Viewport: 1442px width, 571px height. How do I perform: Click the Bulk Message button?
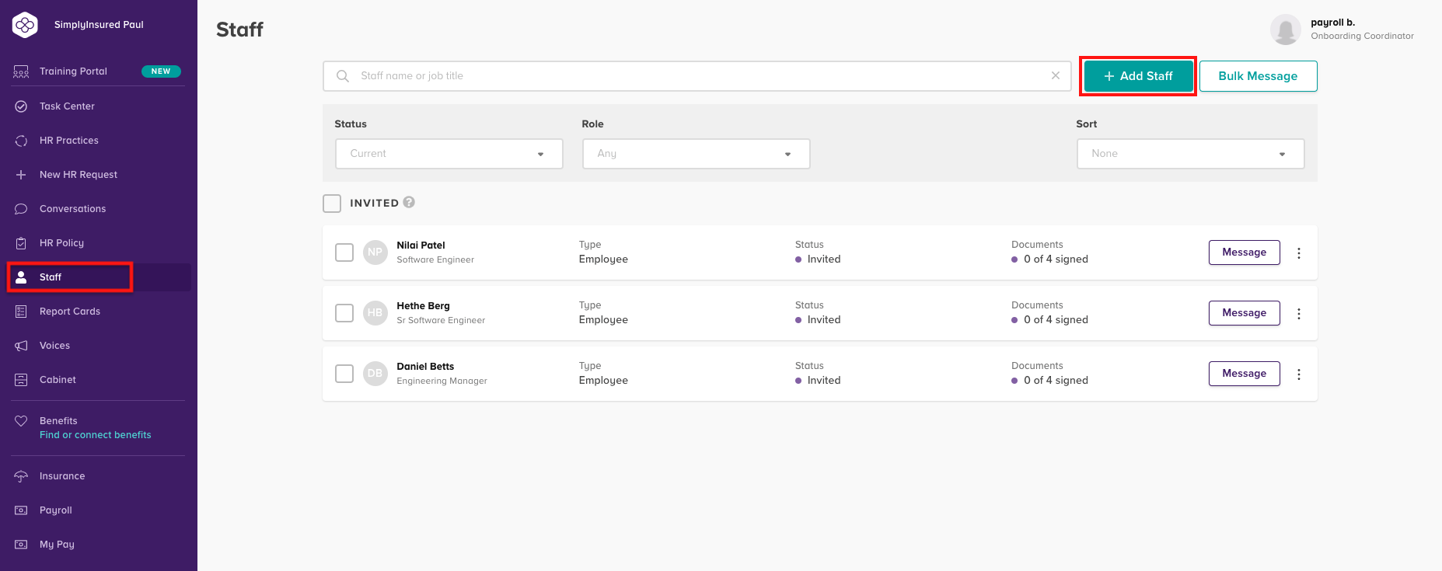[1258, 76]
